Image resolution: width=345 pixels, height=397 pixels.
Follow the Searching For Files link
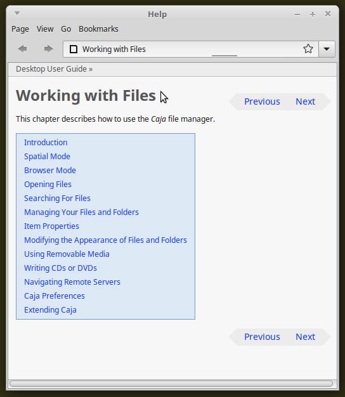coord(57,198)
